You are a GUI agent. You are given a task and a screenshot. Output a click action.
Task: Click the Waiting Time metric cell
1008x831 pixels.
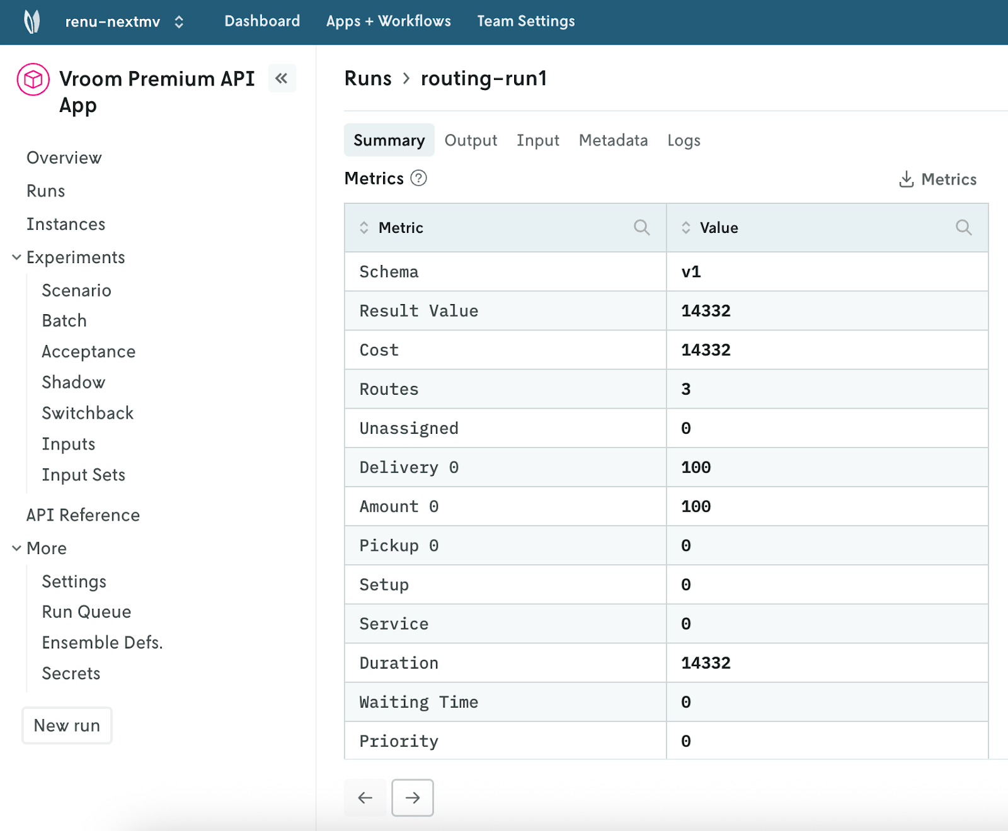click(x=505, y=702)
